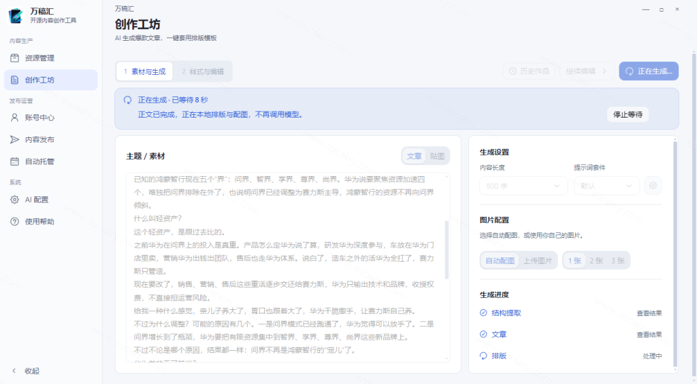
Task: Click the chevron on 继续编辑
Action: [604, 71]
